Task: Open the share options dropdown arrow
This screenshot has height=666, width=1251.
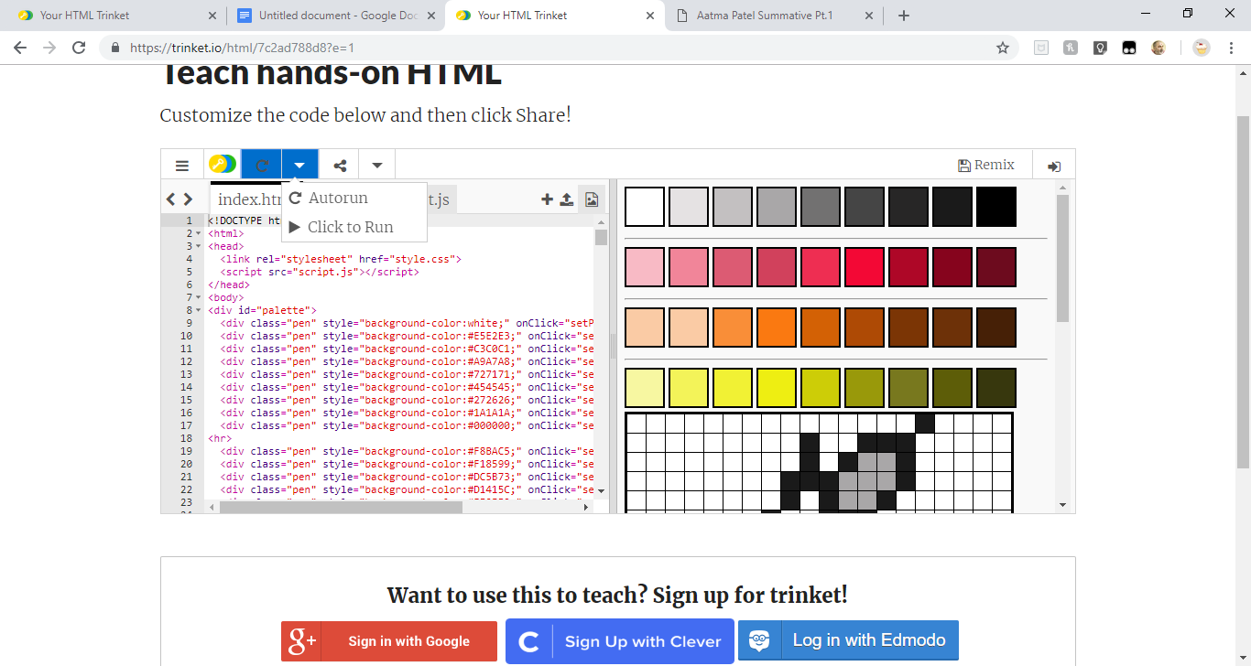Action: coord(377,166)
